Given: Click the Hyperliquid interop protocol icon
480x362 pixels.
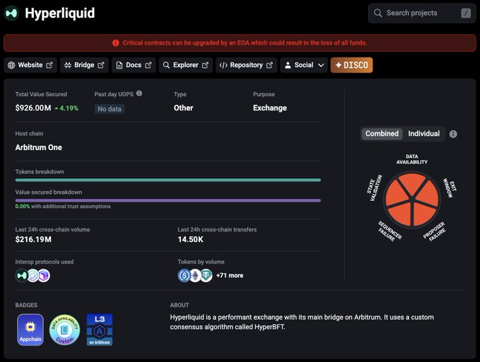Looking at the screenshot, I should 22,275.
